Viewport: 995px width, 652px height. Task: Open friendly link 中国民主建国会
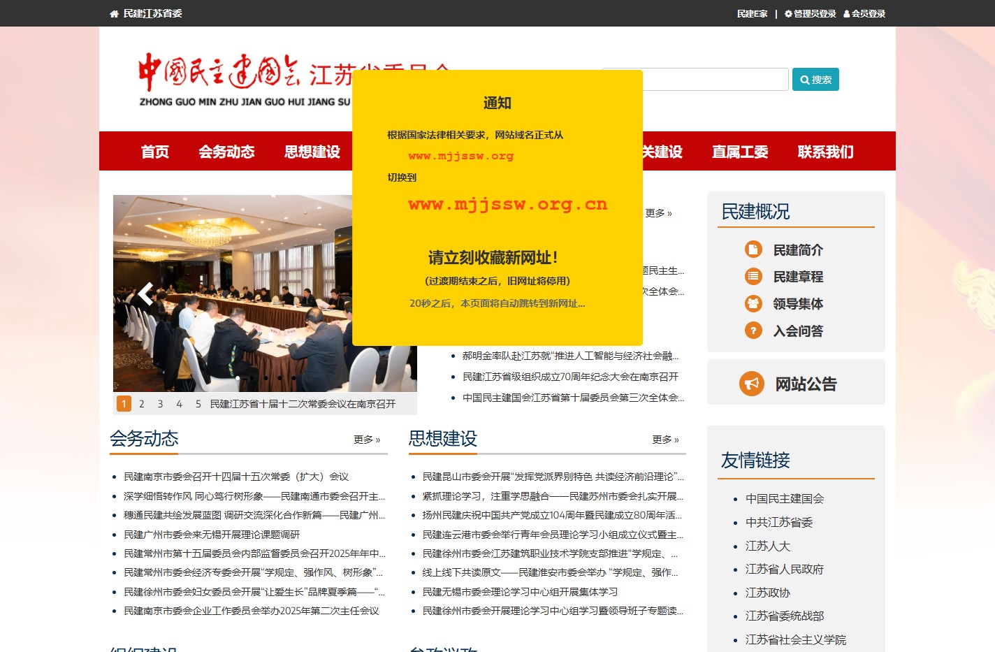click(x=785, y=499)
